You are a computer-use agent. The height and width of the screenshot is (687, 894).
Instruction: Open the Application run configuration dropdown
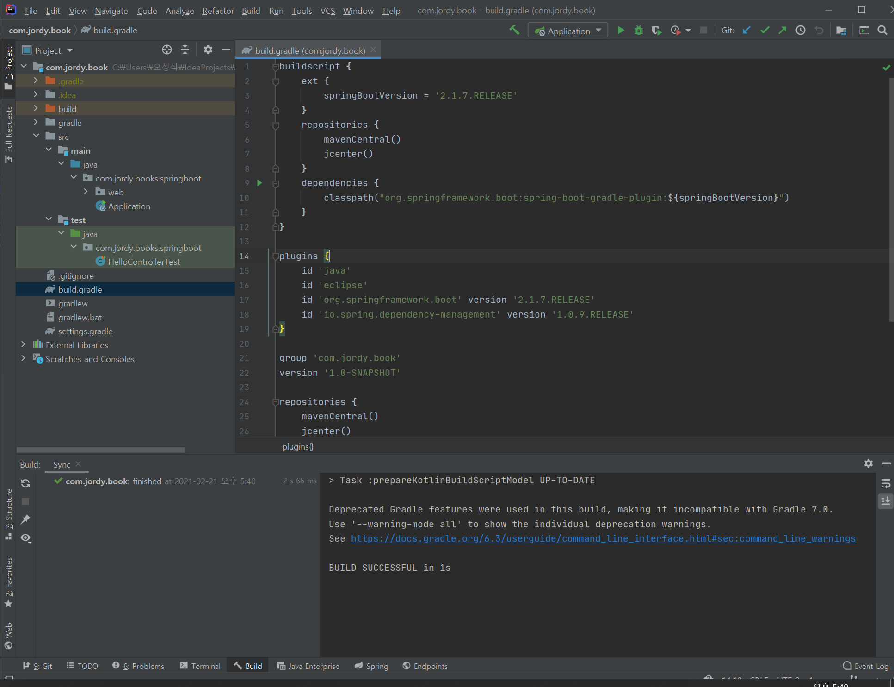click(568, 31)
